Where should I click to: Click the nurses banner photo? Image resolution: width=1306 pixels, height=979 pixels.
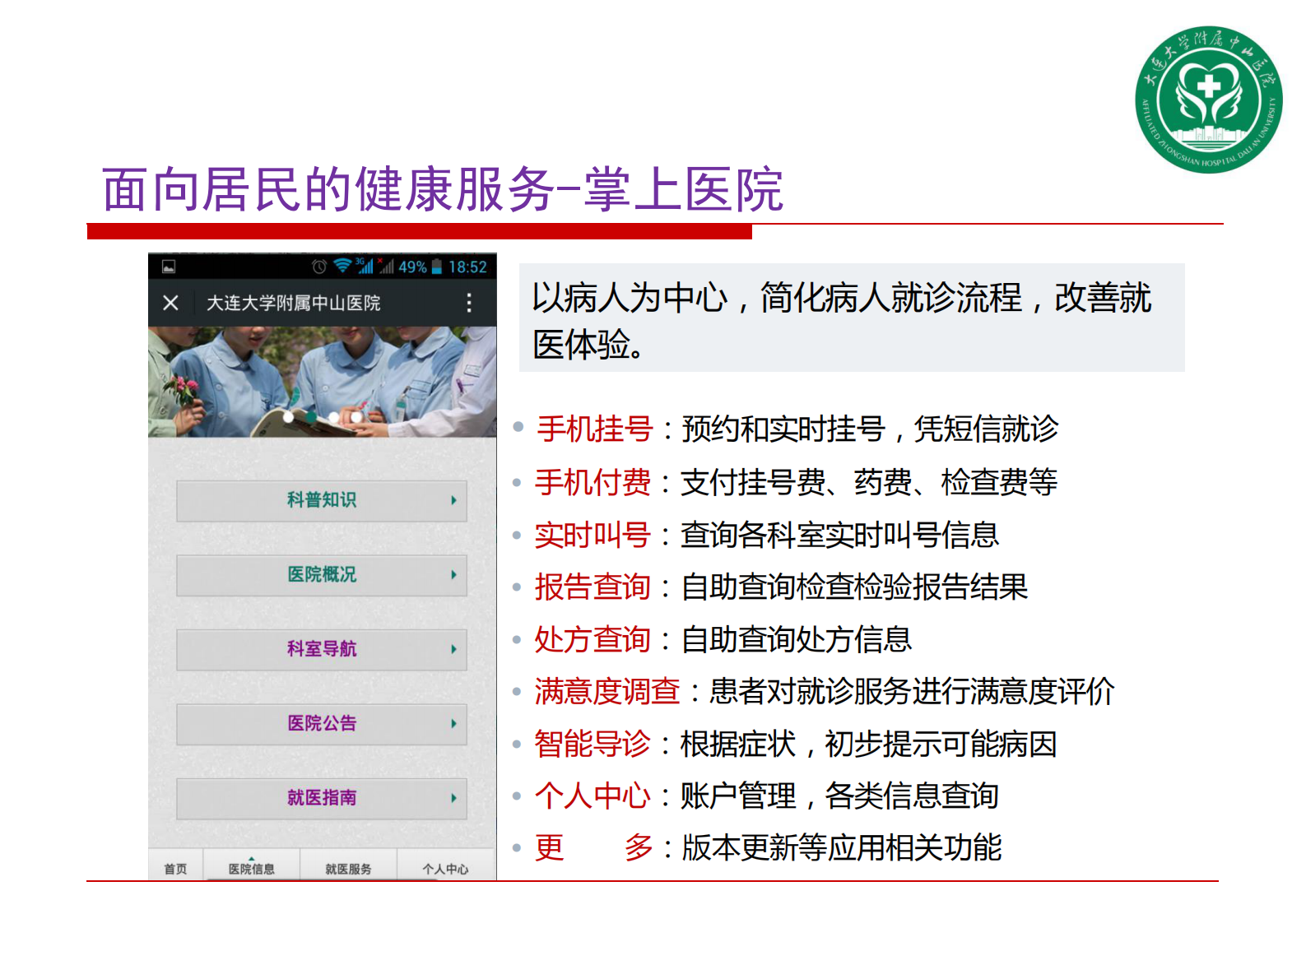pos(322,382)
